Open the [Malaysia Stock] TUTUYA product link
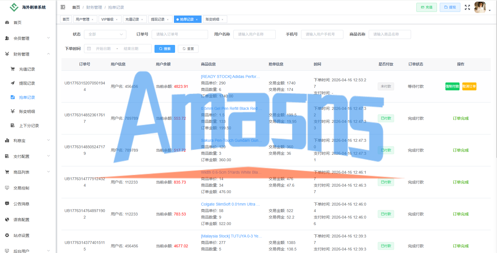 click(x=231, y=236)
